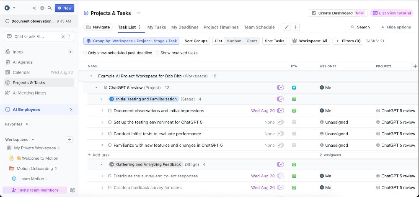Screen dimensions: 419x197
Task: Toggle auto-schedule for Initial Testing and Familiarization stage
Action: click(280, 99)
